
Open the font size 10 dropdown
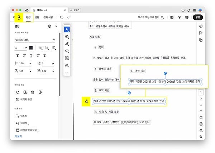click(x=20, y=48)
